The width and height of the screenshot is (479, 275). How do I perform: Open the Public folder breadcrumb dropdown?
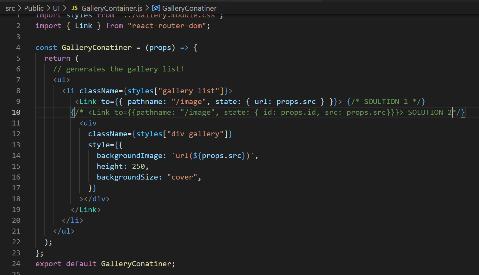click(x=34, y=8)
